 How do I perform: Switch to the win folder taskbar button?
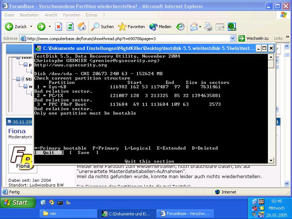pos(68,214)
